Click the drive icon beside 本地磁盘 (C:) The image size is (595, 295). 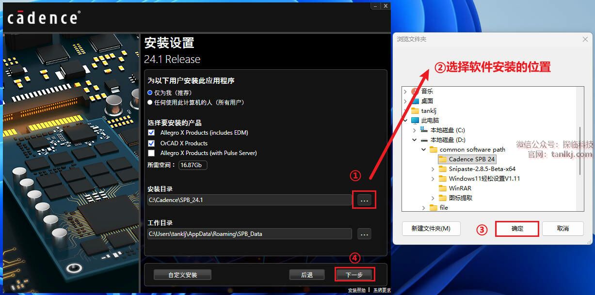[x=424, y=130]
